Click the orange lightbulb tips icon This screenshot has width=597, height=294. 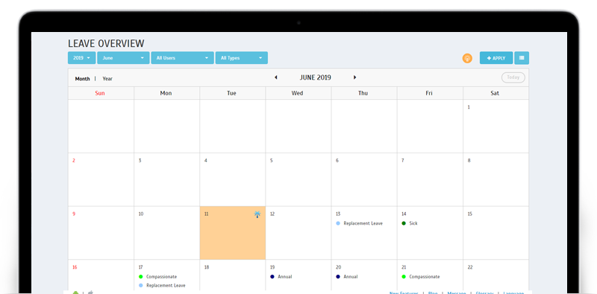[467, 58]
